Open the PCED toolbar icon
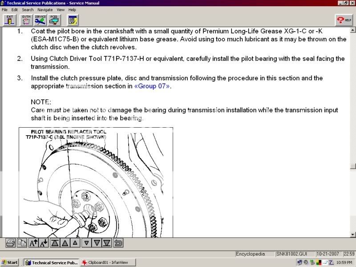Image resolution: width=356 pixels, height=267 pixels. coord(55,20)
